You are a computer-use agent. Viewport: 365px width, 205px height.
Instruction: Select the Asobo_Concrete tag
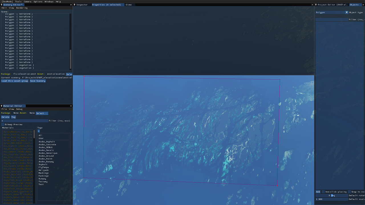pyautogui.click(x=47, y=145)
